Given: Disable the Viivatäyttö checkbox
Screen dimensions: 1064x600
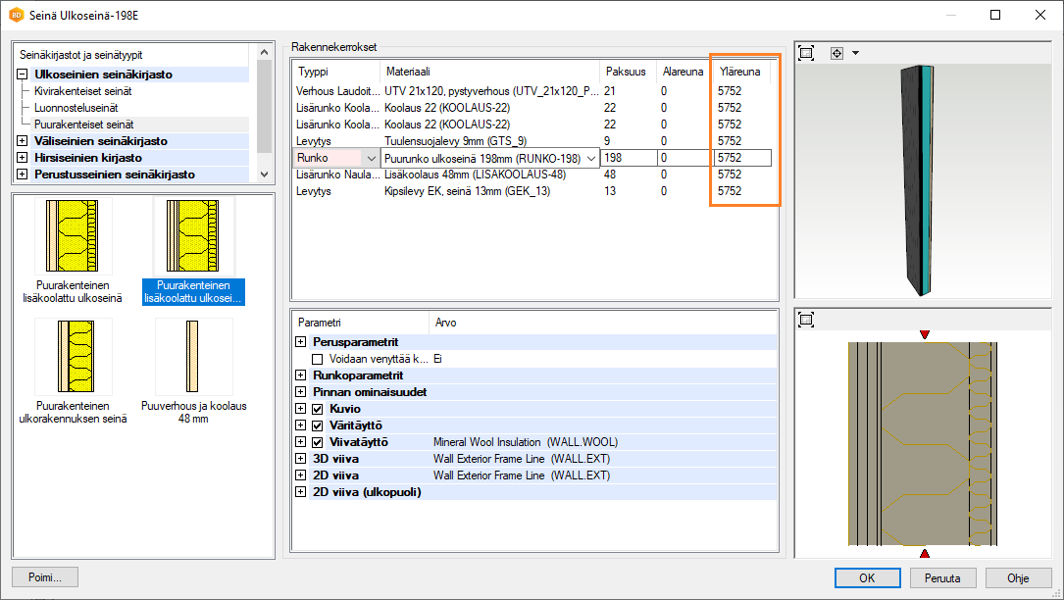Looking at the screenshot, I should tap(317, 442).
